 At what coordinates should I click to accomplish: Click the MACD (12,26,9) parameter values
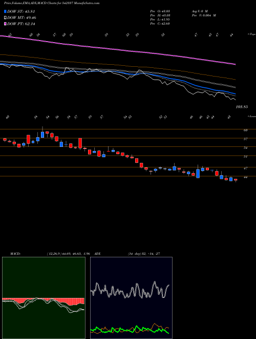click(x=68, y=254)
